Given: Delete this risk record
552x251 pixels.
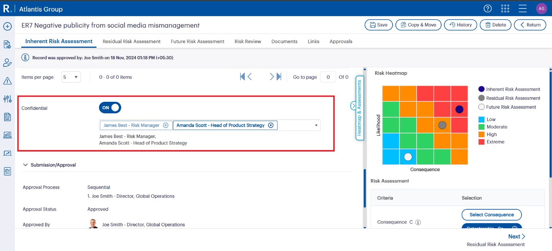Looking at the screenshot, I should 496,25.
